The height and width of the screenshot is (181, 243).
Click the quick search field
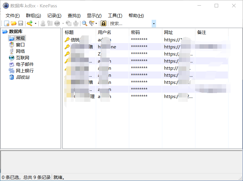(130, 24)
